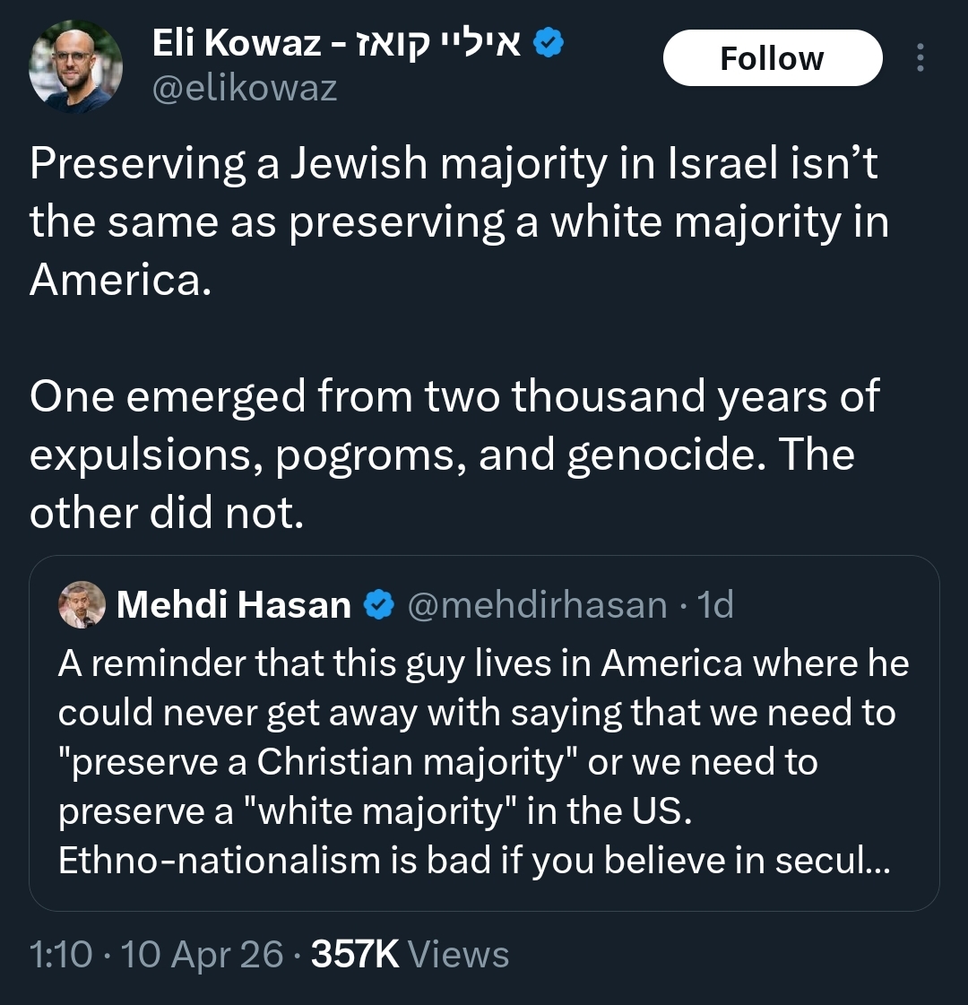The image size is (968, 1005).
Task: Expand the truncated quote ending in "secul…"
Action: pyautogui.click(x=860, y=861)
